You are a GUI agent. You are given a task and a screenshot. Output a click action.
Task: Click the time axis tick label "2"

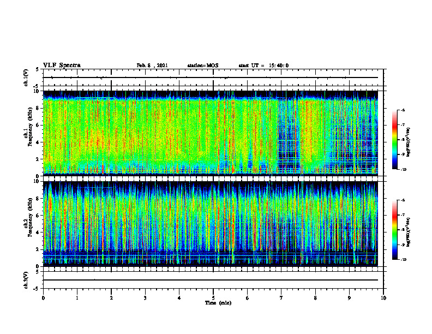111,298
